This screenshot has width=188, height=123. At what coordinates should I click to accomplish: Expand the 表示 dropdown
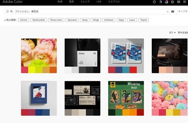(172, 32)
